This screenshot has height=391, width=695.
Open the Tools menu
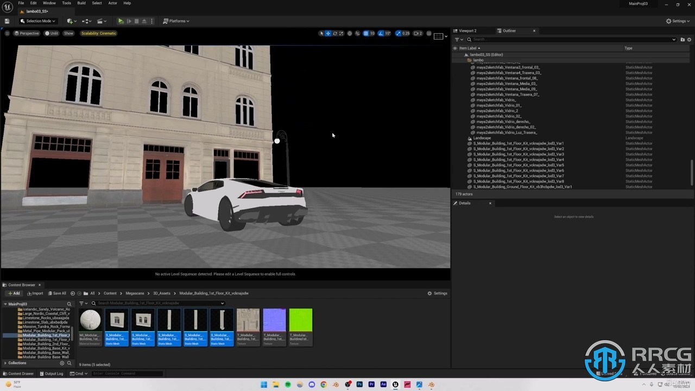click(66, 3)
